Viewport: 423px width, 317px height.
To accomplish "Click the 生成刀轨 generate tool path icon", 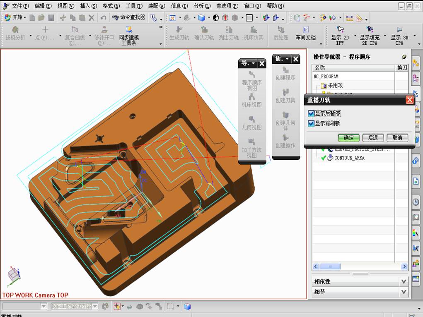I will 179,29.
